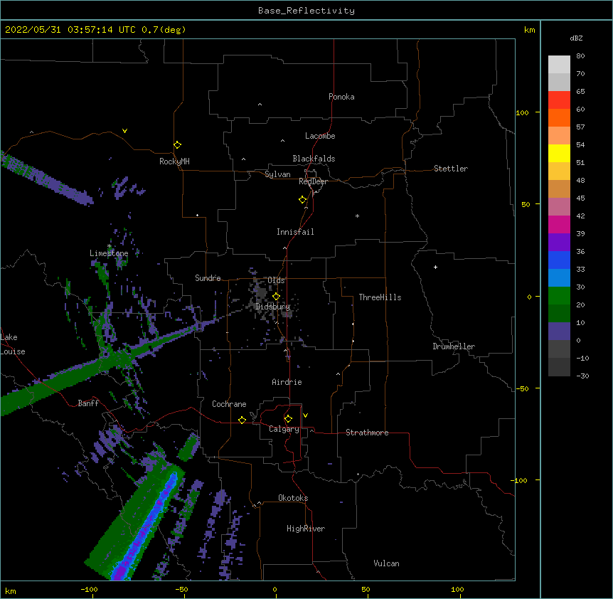Click the yellow diamond marker above Calgary label
Viewport: 613px width, 599px height.
click(x=288, y=419)
